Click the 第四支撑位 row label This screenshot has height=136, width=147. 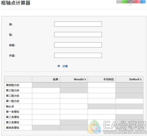[x=13, y=128]
